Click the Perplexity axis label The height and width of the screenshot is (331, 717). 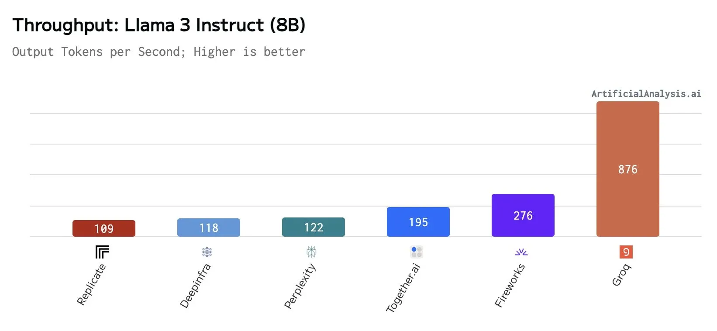click(x=300, y=286)
